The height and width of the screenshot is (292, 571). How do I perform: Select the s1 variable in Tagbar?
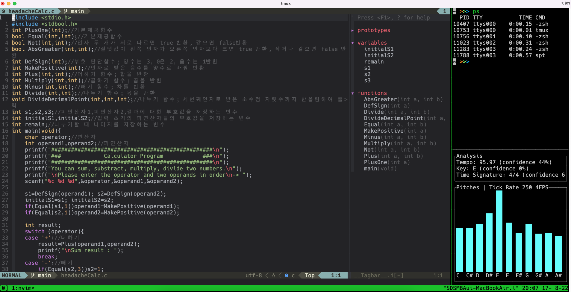[367, 68]
